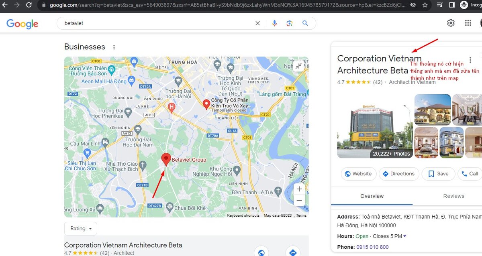Click the Công Ty Cổ Phần Kiến Trúc pin
The image size is (482, 256).
click(x=206, y=104)
